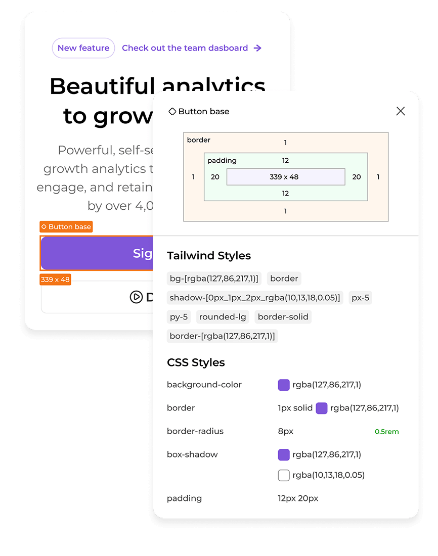Screen dimensions: 438x556
Task: Click the rounded-lg Tailwind chip
Action: (223, 317)
